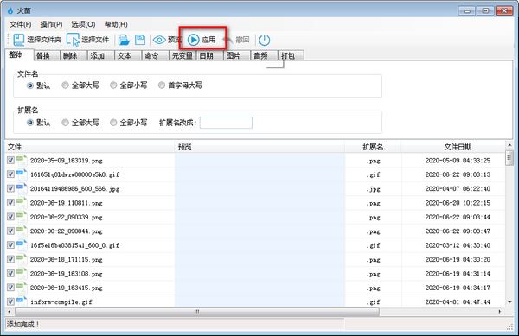Switch to the 音频 tab

tap(264, 55)
